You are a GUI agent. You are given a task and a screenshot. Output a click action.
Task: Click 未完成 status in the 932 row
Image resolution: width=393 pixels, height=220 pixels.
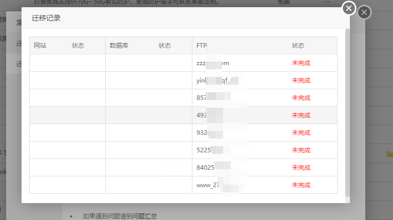pyautogui.click(x=301, y=132)
